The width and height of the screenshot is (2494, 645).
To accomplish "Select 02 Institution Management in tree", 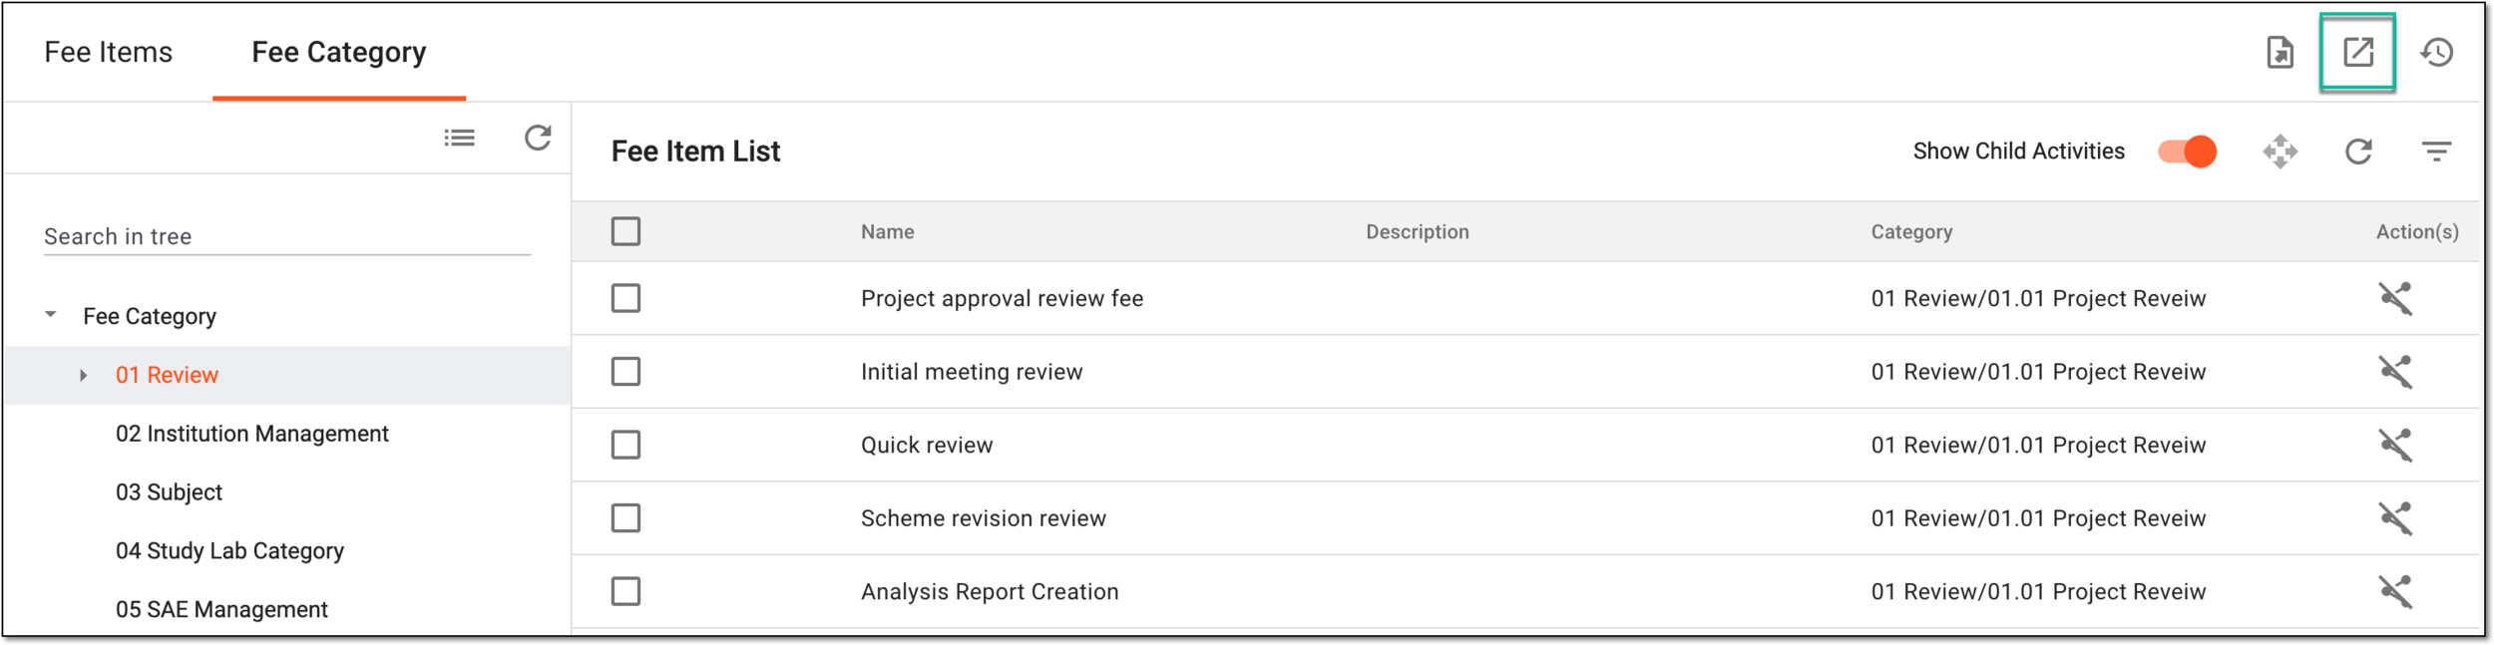I will (x=251, y=434).
